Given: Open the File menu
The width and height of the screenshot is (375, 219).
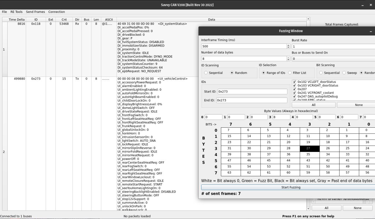Looking at the screenshot, I should 4,12.
